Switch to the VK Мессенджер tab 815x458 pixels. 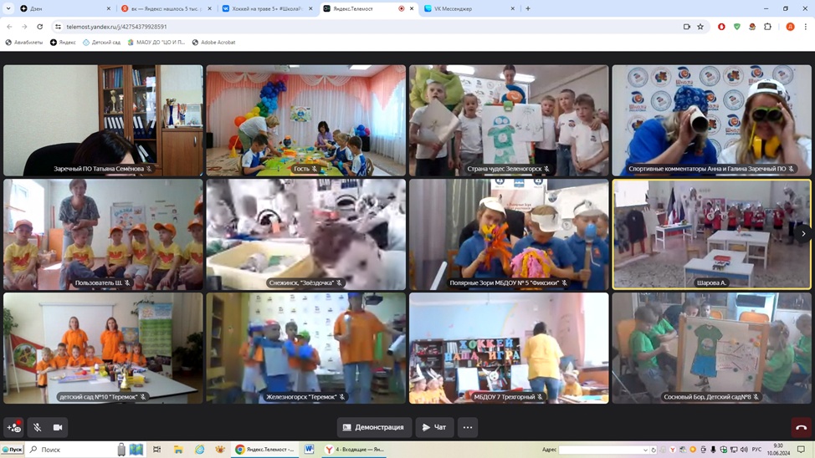coord(469,8)
